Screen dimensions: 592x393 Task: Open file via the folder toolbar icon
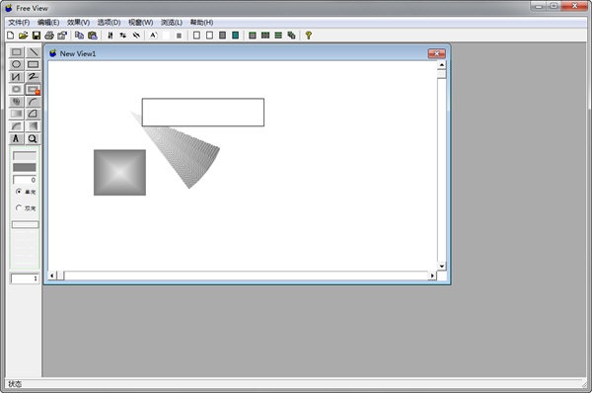[x=24, y=36]
